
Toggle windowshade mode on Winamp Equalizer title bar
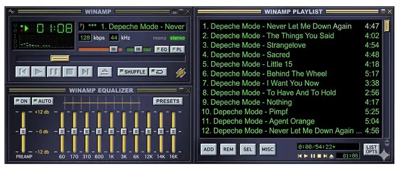click(181, 90)
